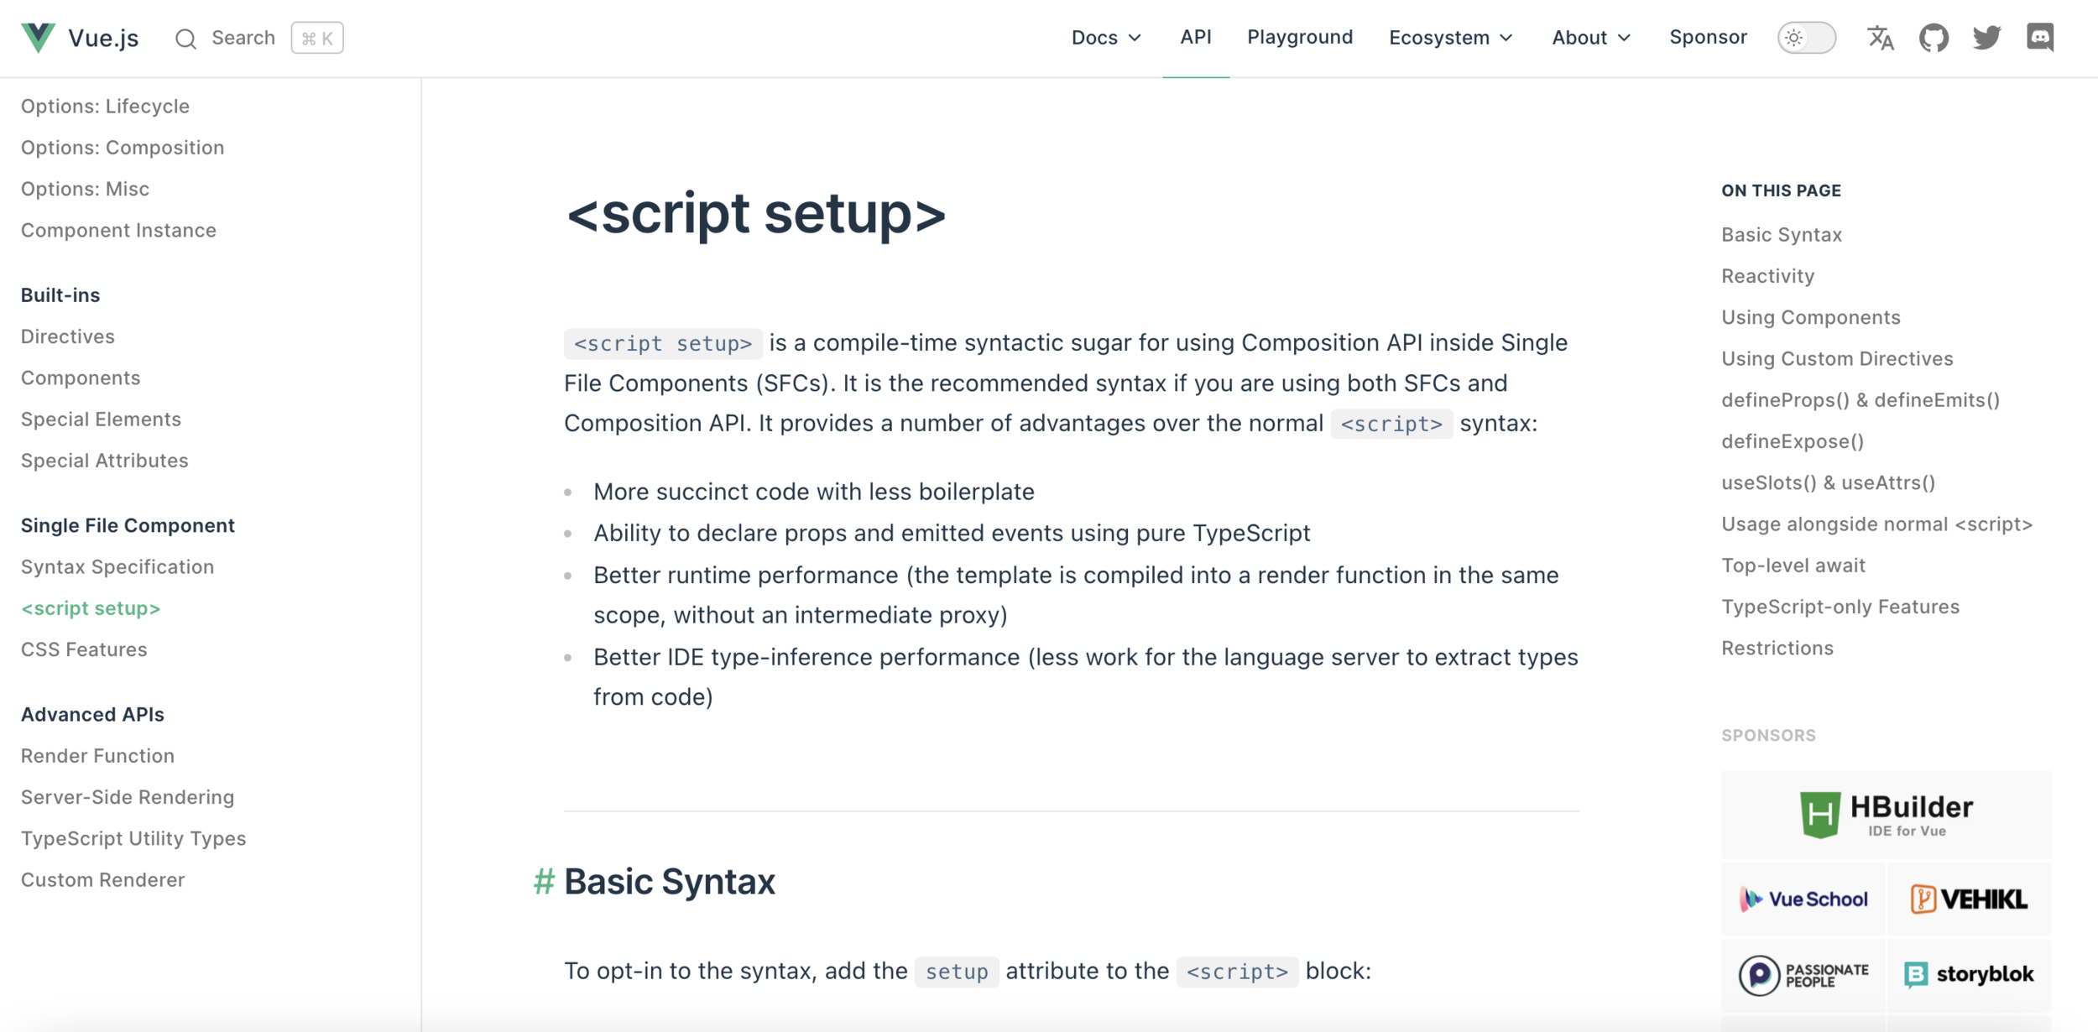The image size is (2098, 1032).
Task: Toggle dark mode appearance switch
Action: [1806, 38]
